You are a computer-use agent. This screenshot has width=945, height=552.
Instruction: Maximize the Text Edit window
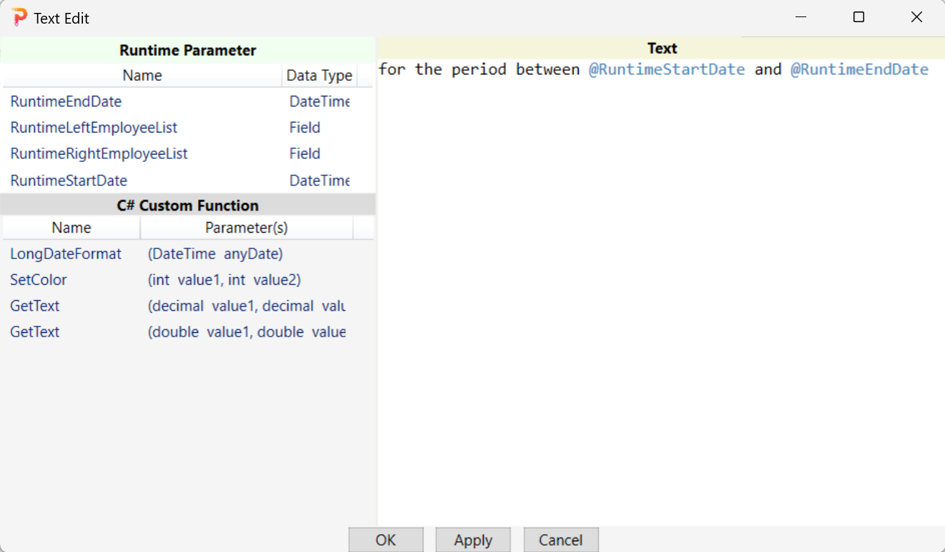[859, 17]
